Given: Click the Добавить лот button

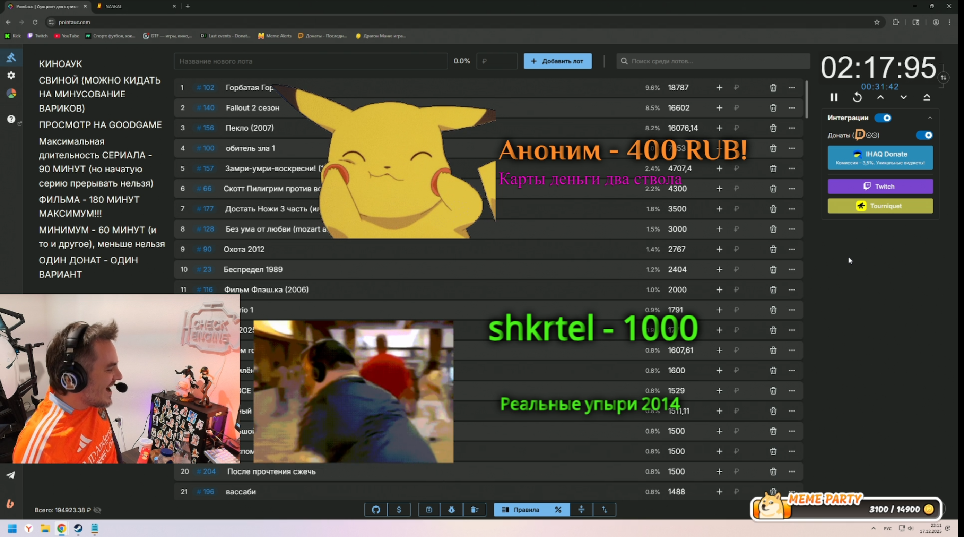Looking at the screenshot, I should coord(557,61).
